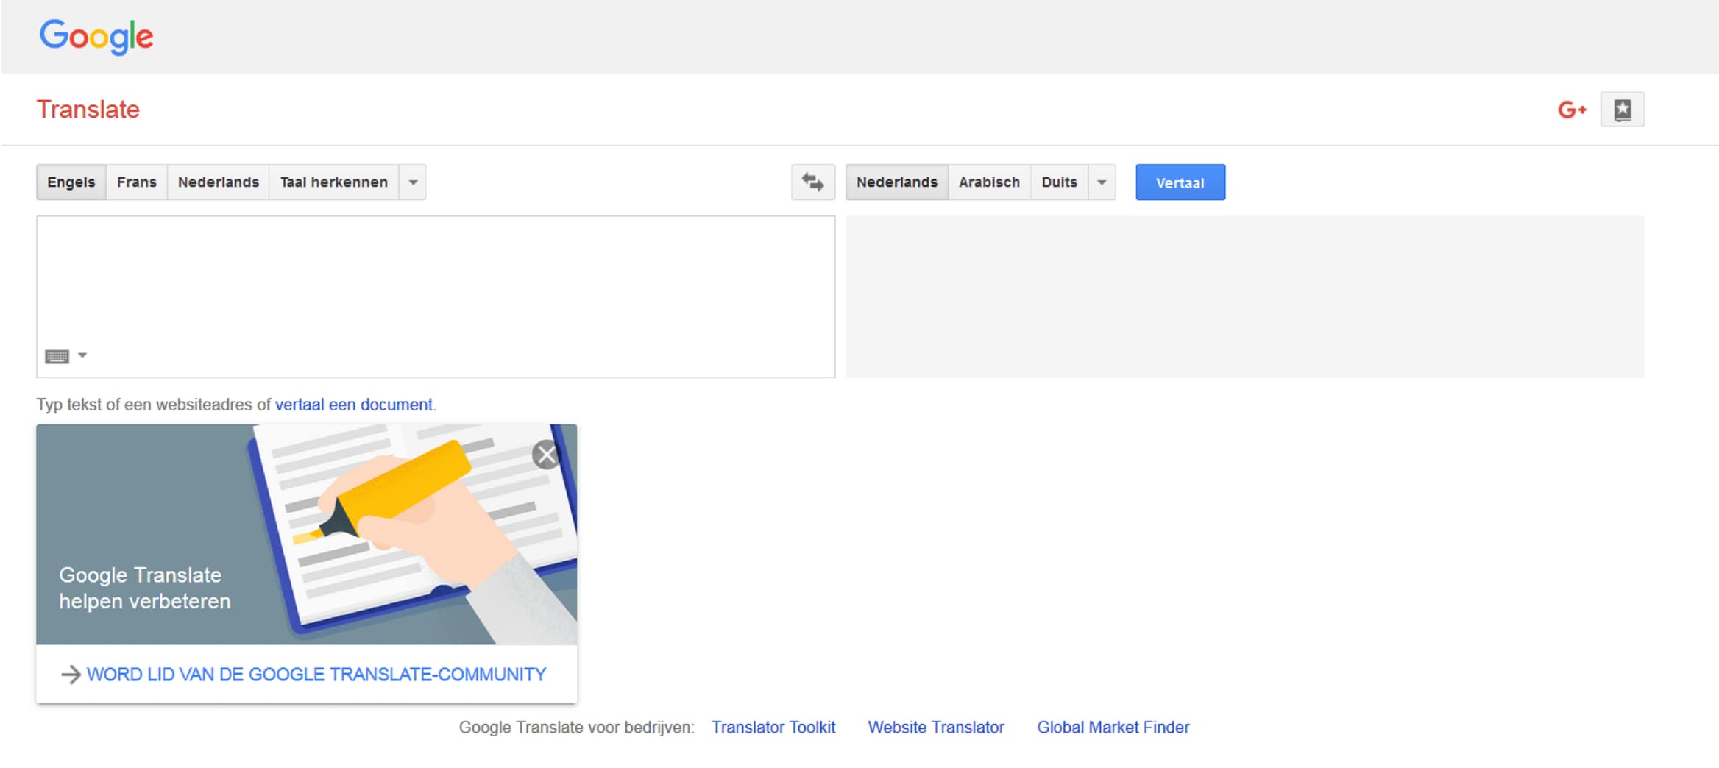1719x768 pixels.
Task: Focus the source text input box
Action: (x=436, y=296)
